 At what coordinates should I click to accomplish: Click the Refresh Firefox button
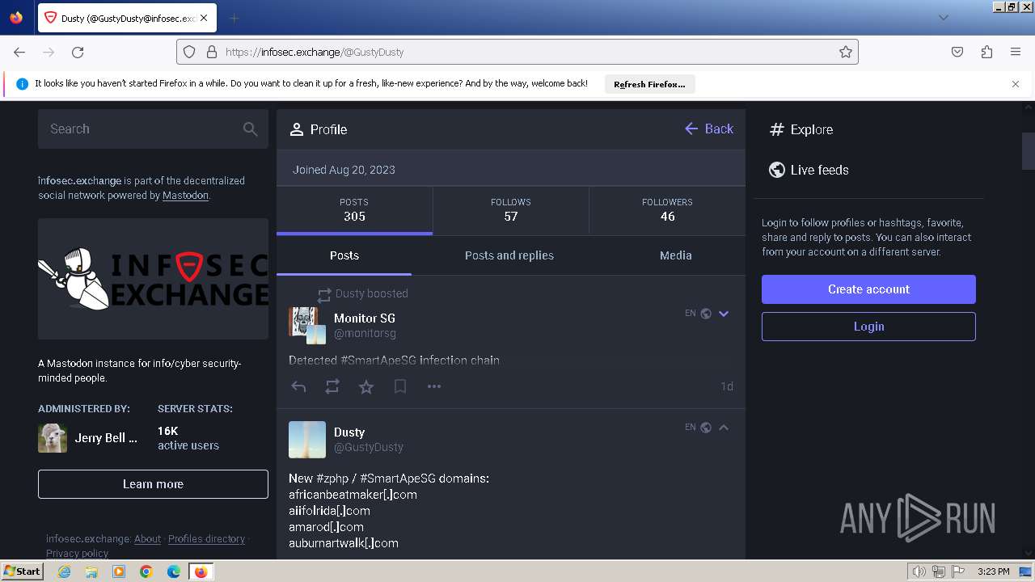[x=649, y=84]
